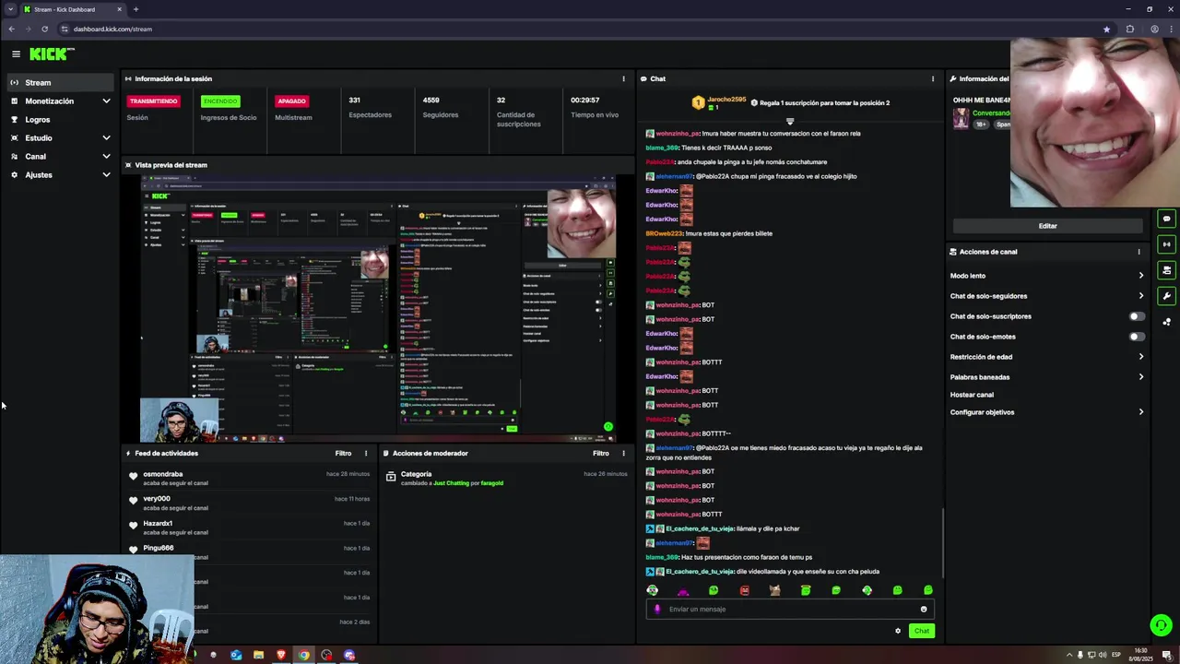The width and height of the screenshot is (1180, 664).
Task: Open chat settings gear icon
Action: coord(898,631)
